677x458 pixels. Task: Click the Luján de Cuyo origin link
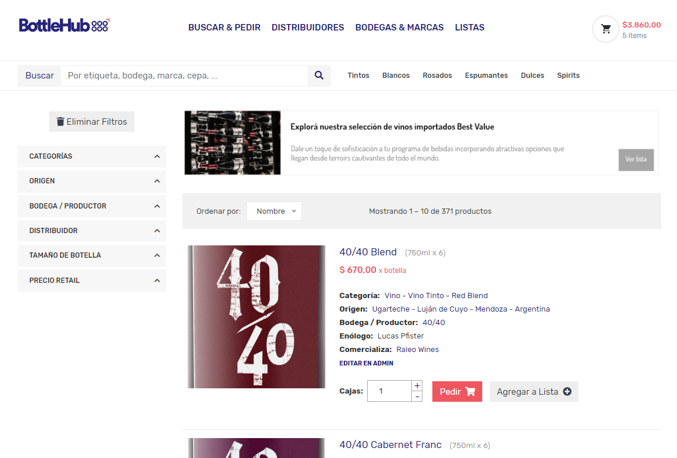(x=442, y=309)
